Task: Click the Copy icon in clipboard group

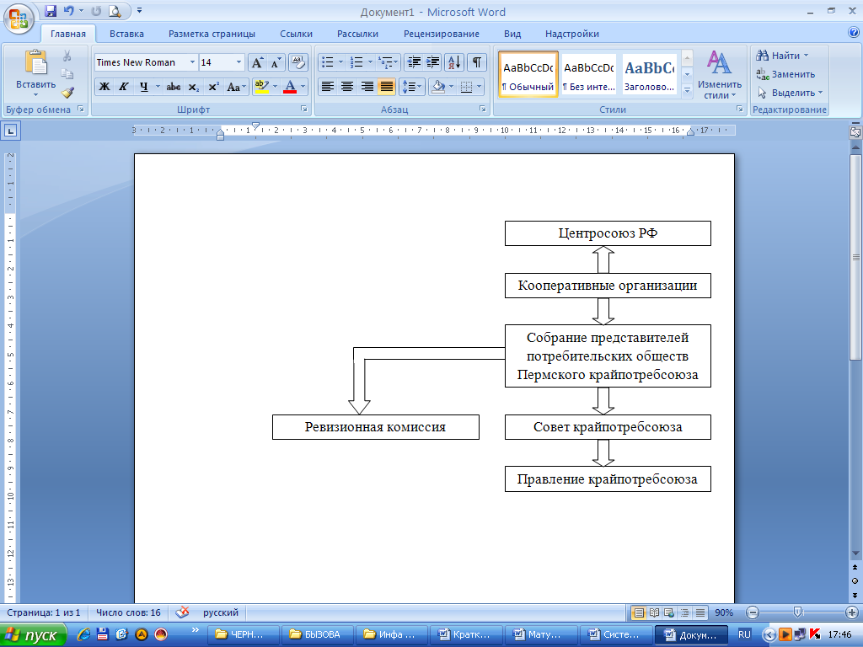Action: 67,74
